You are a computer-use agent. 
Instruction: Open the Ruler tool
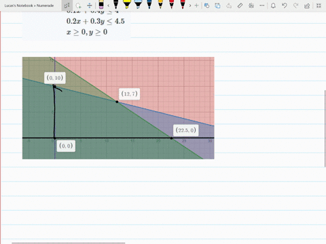(x=240, y=5)
